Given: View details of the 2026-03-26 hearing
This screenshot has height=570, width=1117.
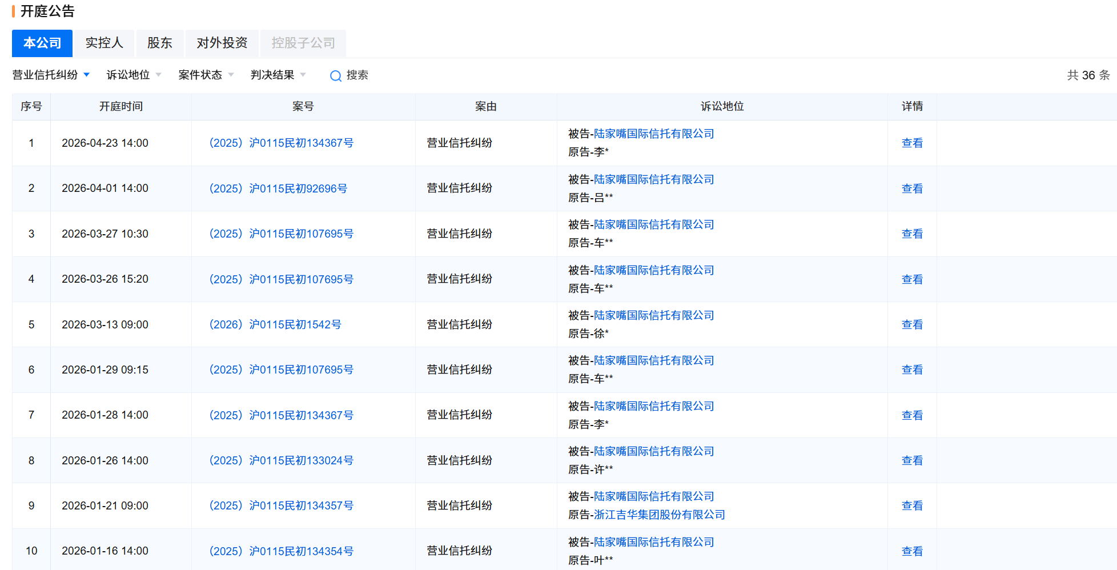Looking at the screenshot, I should click(912, 279).
